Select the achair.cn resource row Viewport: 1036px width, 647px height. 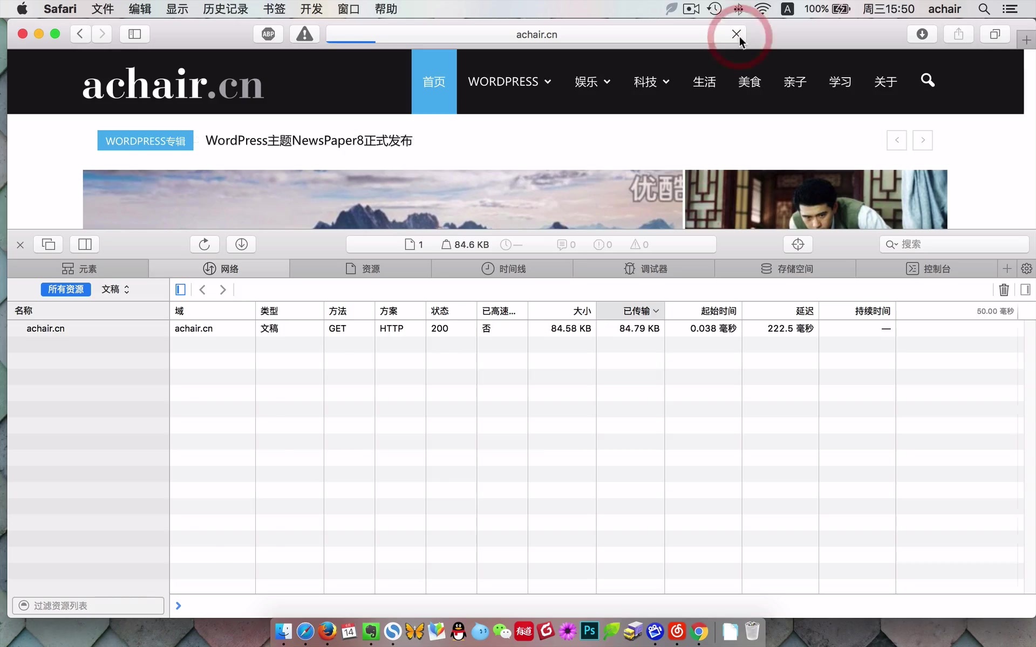coord(515,328)
